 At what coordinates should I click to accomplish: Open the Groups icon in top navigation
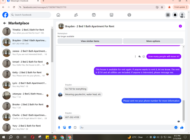(129, 15)
